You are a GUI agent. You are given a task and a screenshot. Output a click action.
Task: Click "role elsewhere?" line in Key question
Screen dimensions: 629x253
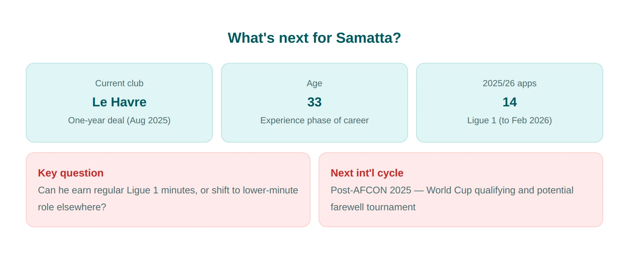(x=72, y=207)
